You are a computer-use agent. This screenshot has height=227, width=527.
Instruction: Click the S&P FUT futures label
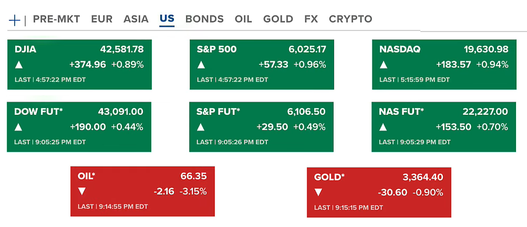click(x=218, y=112)
